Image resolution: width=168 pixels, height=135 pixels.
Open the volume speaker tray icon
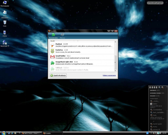tap(160, 133)
